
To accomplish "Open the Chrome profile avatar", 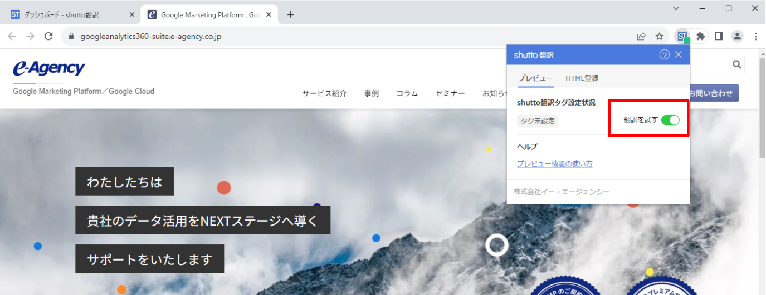I will point(737,36).
